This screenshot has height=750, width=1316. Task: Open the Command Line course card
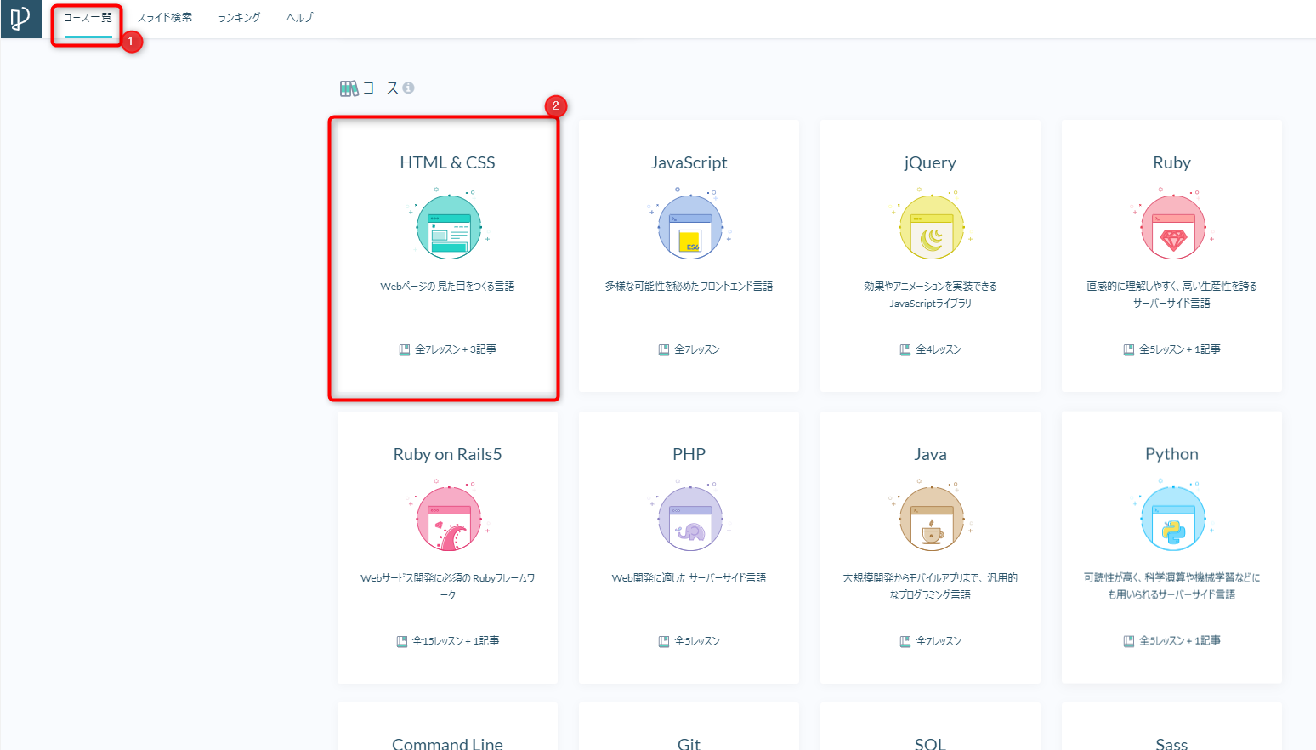click(448, 728)
